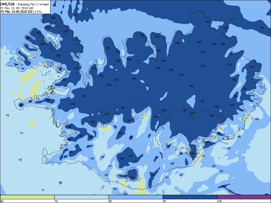Click the humidity value 76 over the ocean

point(7,115)
